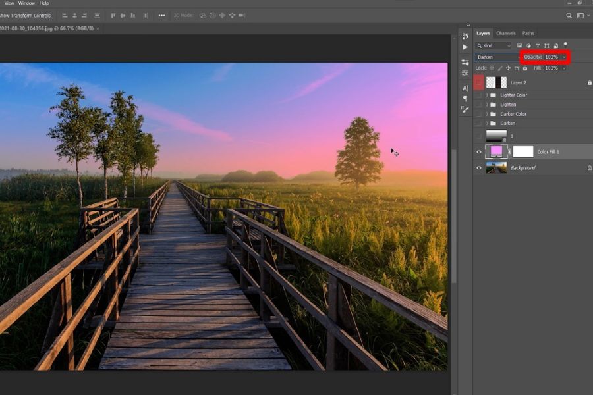Viewport: 593px width, 395px height.
Task: Switch to the Channels tab
Action: click(505, 33)
